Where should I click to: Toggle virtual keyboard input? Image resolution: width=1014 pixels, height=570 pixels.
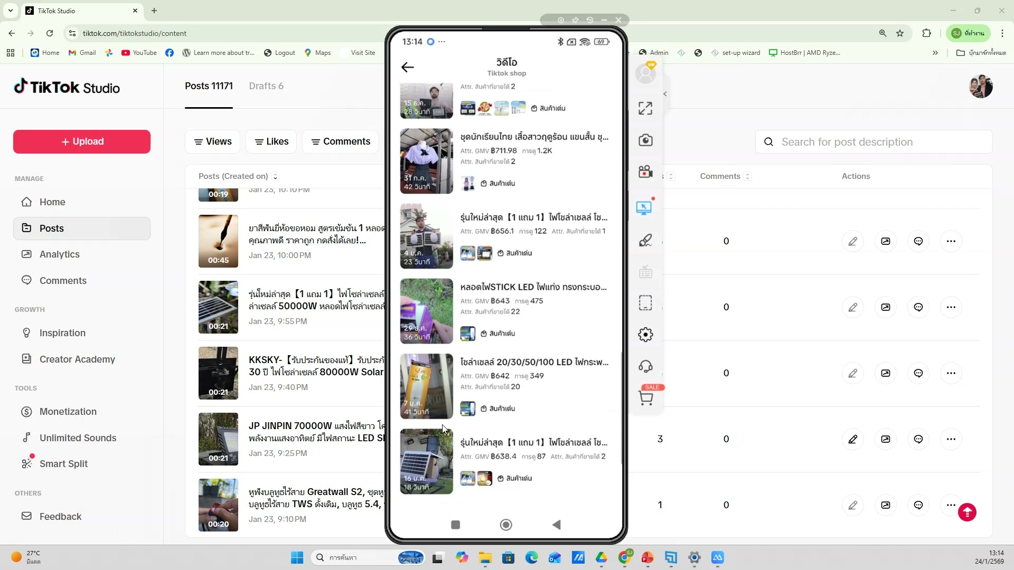click(x=645, y=272)
